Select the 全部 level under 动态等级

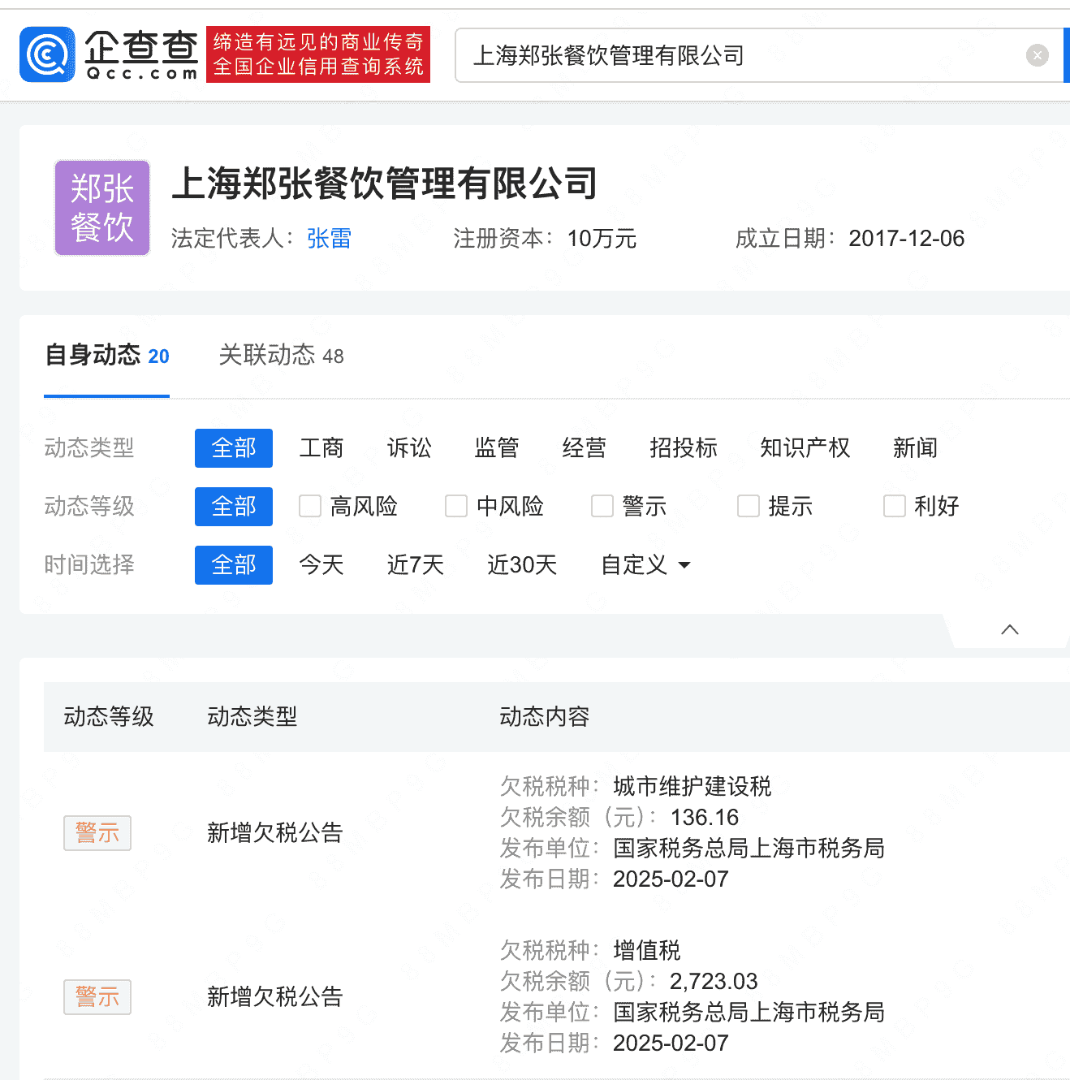pos(233,506)
